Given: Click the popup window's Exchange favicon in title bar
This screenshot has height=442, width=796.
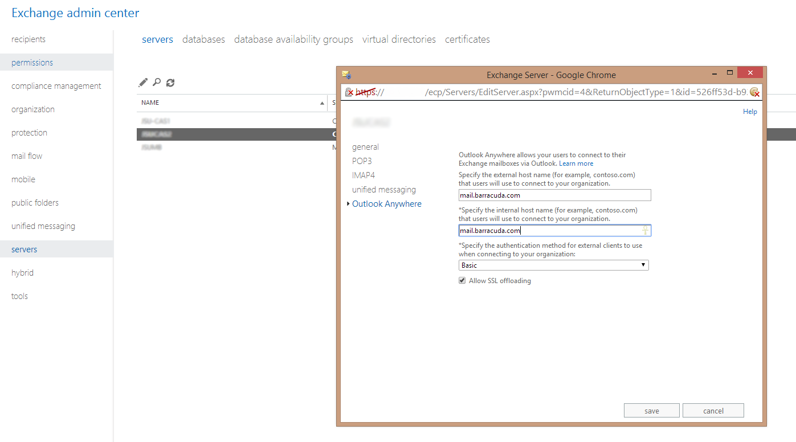Looking at the screenshot, I should [346, 75].
